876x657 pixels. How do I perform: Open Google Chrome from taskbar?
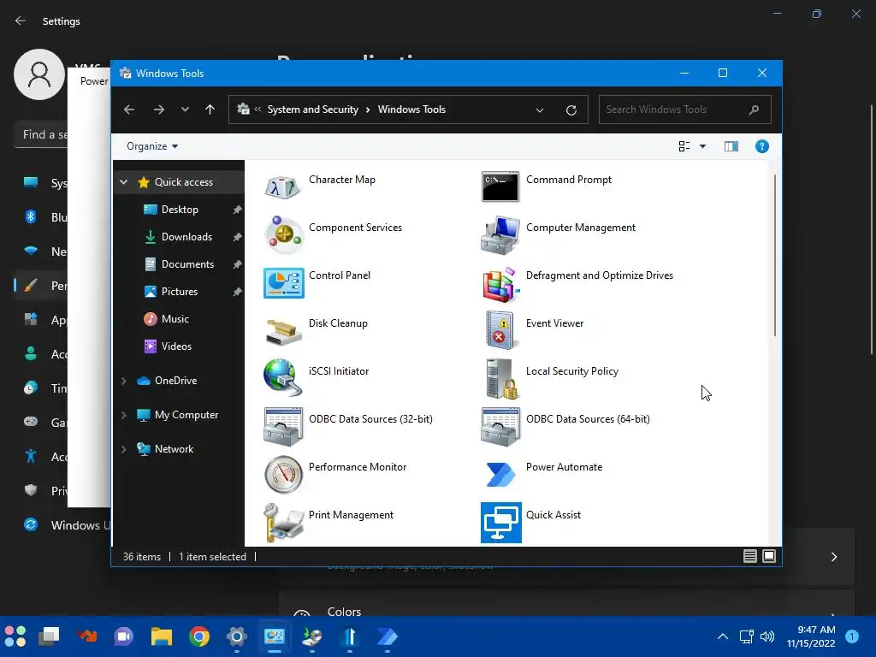coord(198,636)
